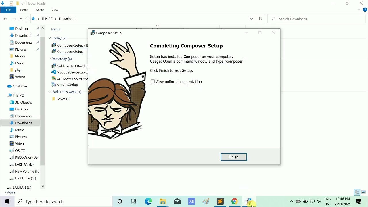The width and height of the screenshot is (368, 207).
Task: Click taskbar search box
Action: click(64, 202)
